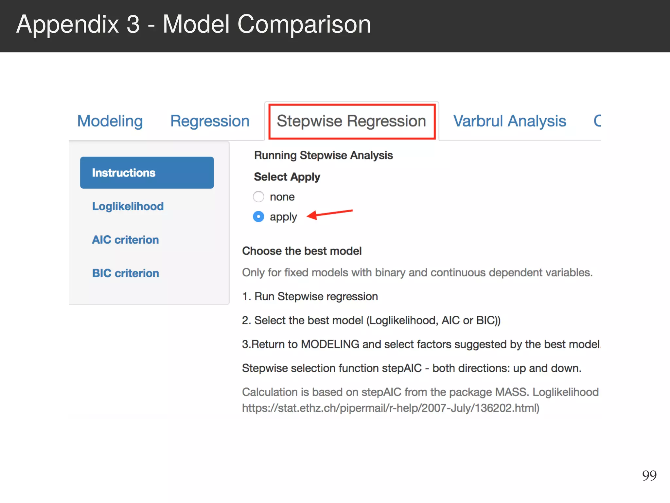Click the 'Choose the best model' heading
This screenshot has height=503, width=670.
302,251
